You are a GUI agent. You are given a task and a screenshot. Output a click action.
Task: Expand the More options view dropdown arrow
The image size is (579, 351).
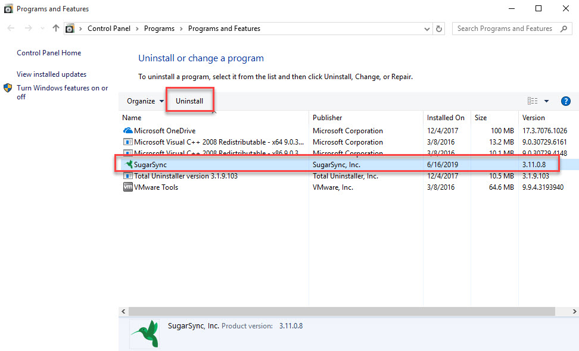[x=546, y=101]
